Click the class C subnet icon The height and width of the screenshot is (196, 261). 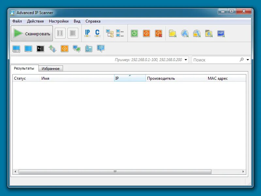click(x=97, y=33)
